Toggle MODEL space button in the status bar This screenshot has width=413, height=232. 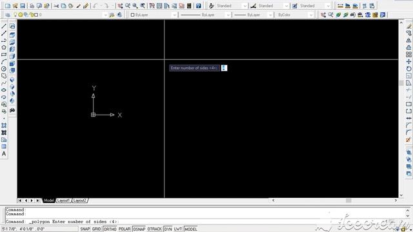[x=191, y=229]
